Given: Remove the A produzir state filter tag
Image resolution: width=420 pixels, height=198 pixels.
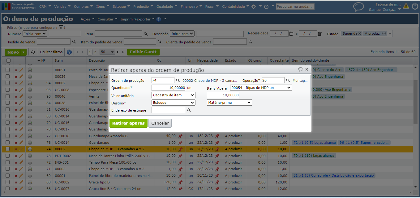Looking at the screenshot, I should 384,33.
